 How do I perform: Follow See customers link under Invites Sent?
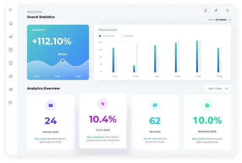[x=43, y=139]
